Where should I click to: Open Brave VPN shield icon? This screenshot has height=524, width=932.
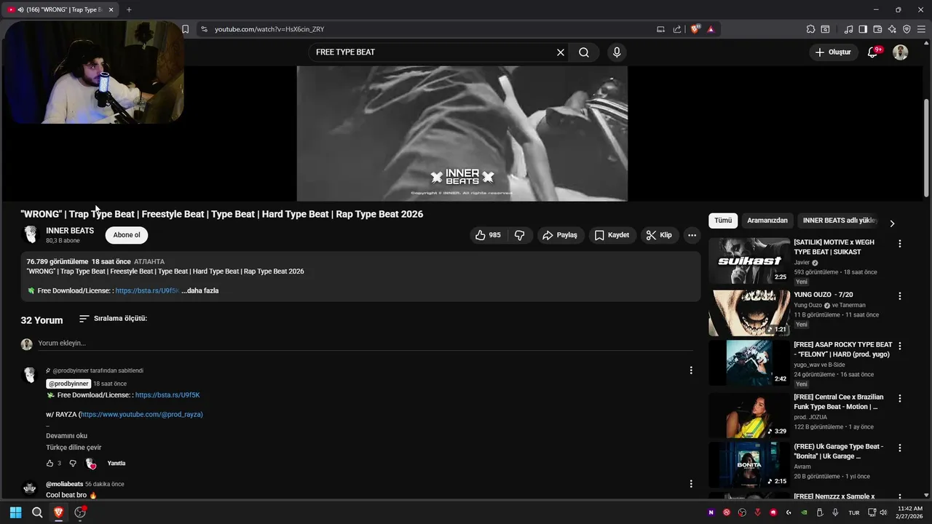[x=907, y=29]
